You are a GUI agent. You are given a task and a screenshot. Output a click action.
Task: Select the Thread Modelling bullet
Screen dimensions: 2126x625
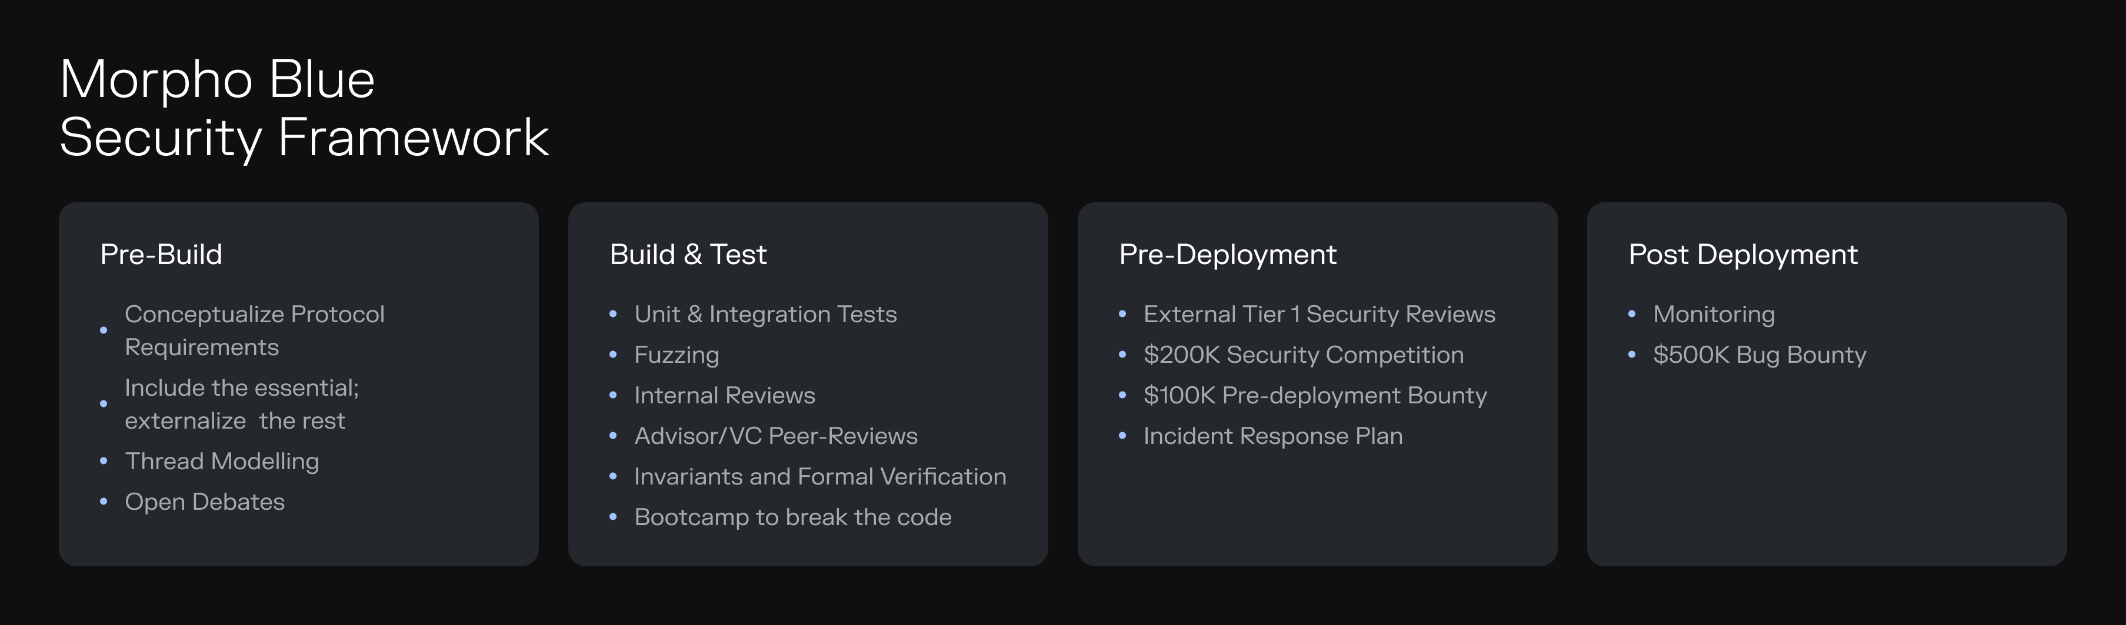tap(221, 461)
